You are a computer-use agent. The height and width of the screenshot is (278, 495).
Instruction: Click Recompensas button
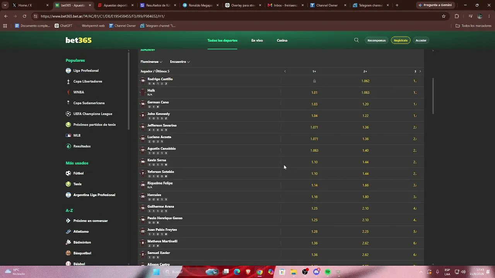point(377,41)
